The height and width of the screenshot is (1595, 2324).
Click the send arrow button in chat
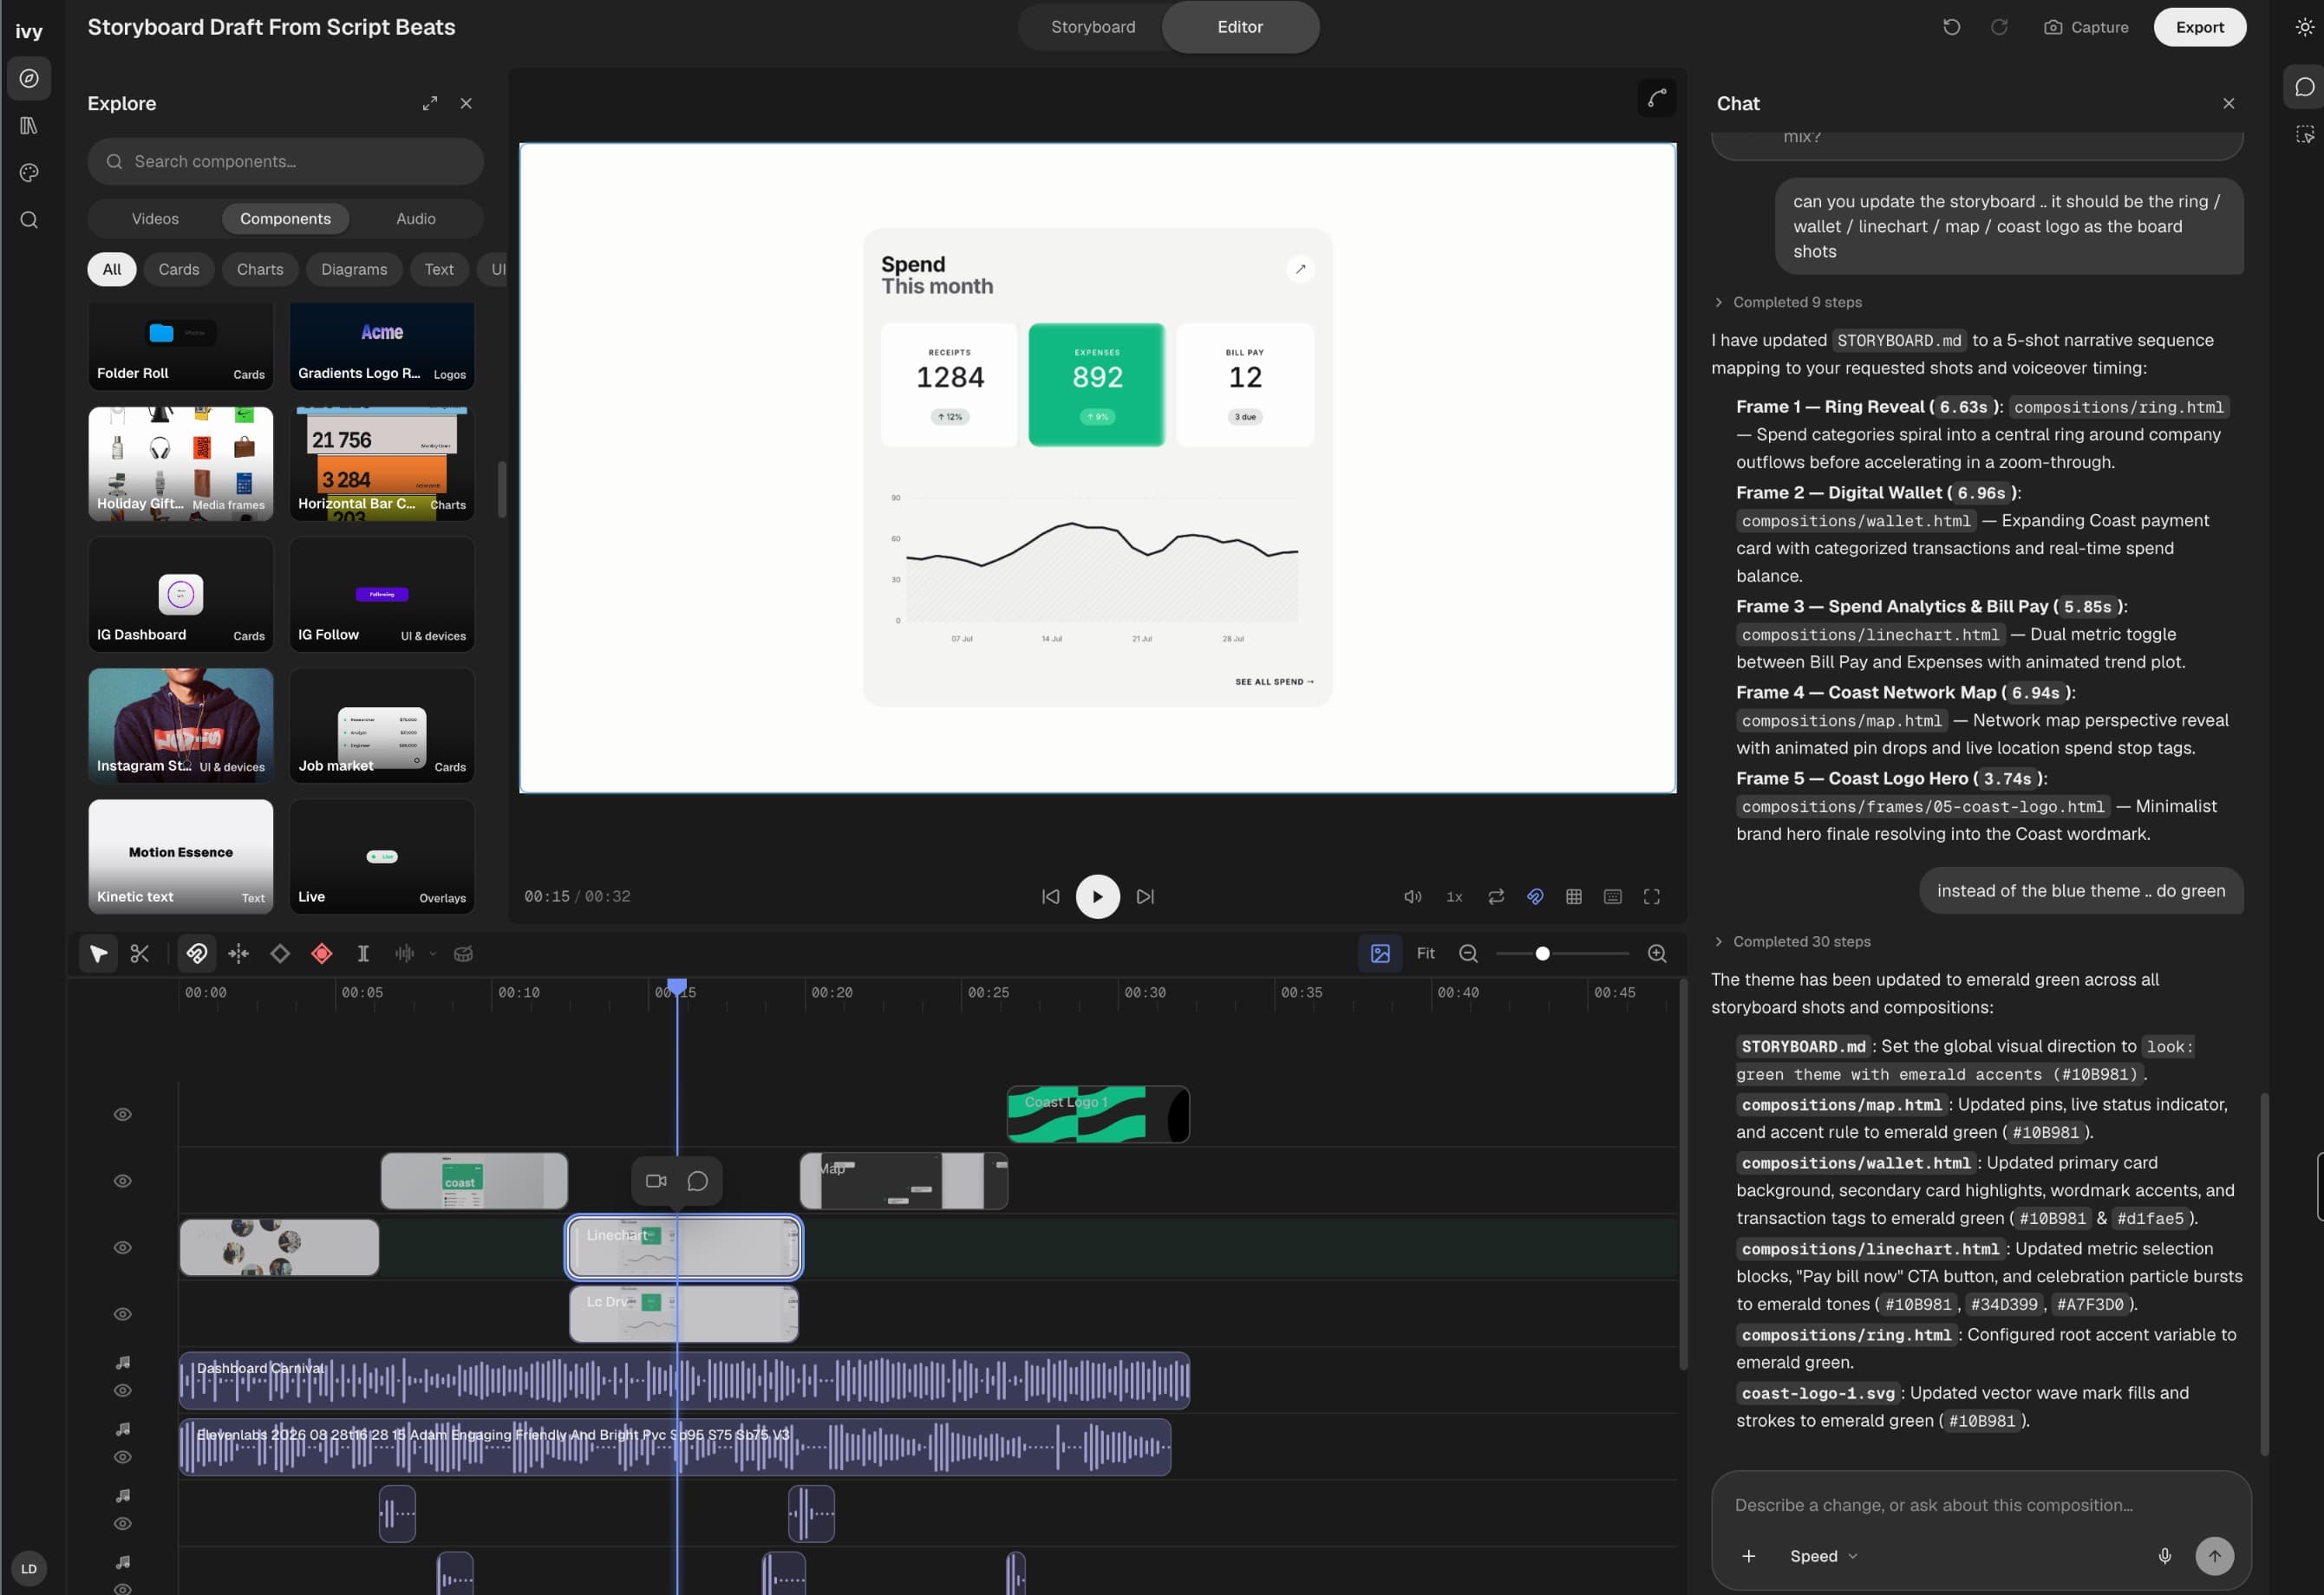point(2214,1556)
